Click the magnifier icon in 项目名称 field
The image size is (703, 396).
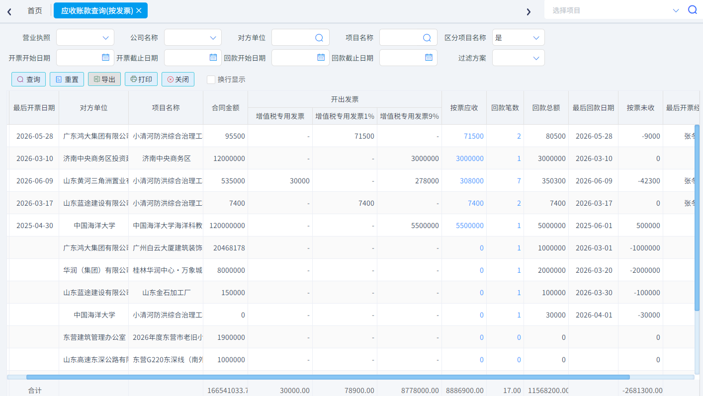(427, 38)
